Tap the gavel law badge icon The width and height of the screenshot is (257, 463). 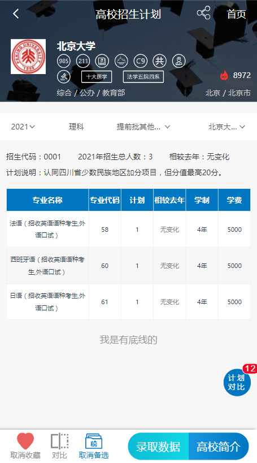pyautogui.click(x=64, y=77)
